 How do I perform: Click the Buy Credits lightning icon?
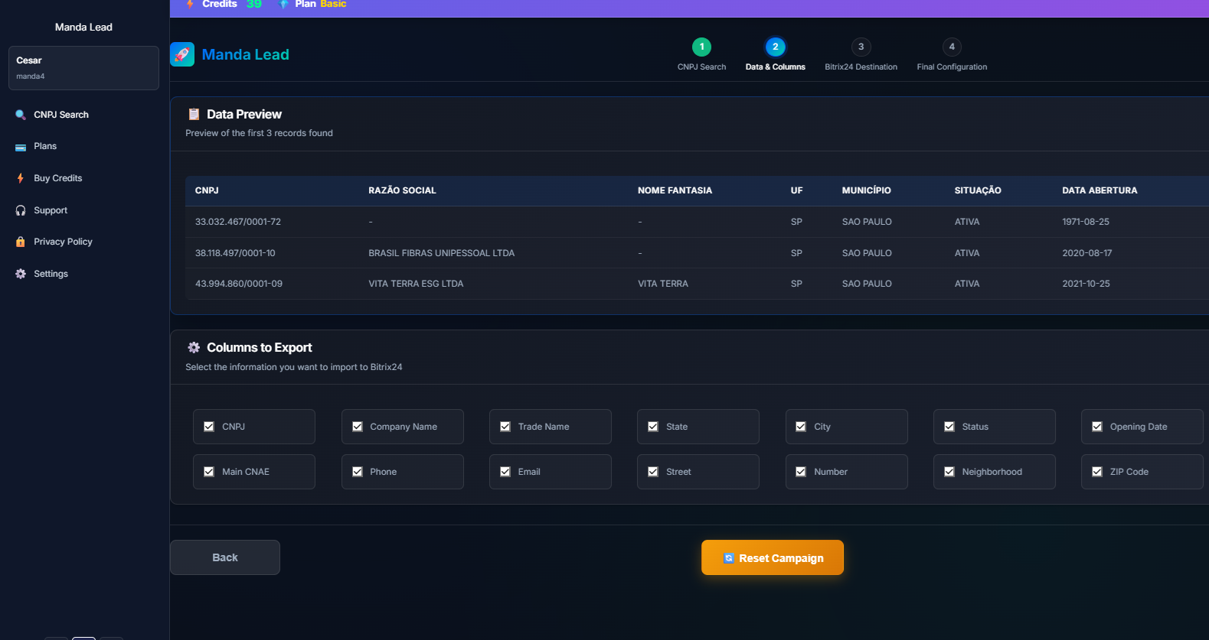(21, 178)
